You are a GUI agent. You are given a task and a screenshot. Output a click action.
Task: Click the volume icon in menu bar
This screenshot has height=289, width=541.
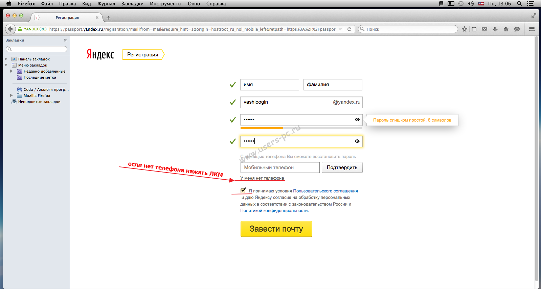pos(471,4)
